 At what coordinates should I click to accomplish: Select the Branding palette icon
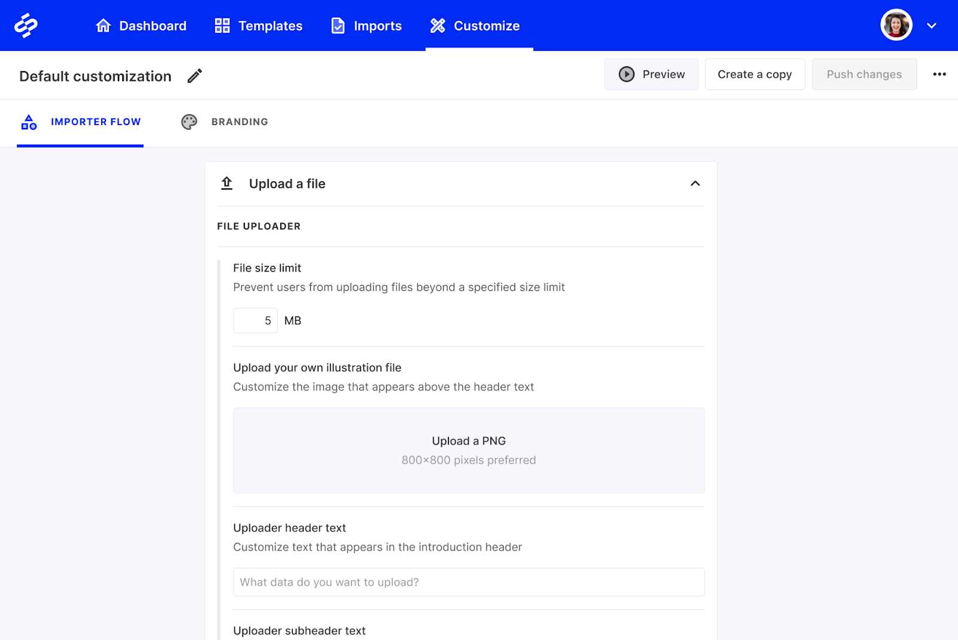click(x=189, y=122)
